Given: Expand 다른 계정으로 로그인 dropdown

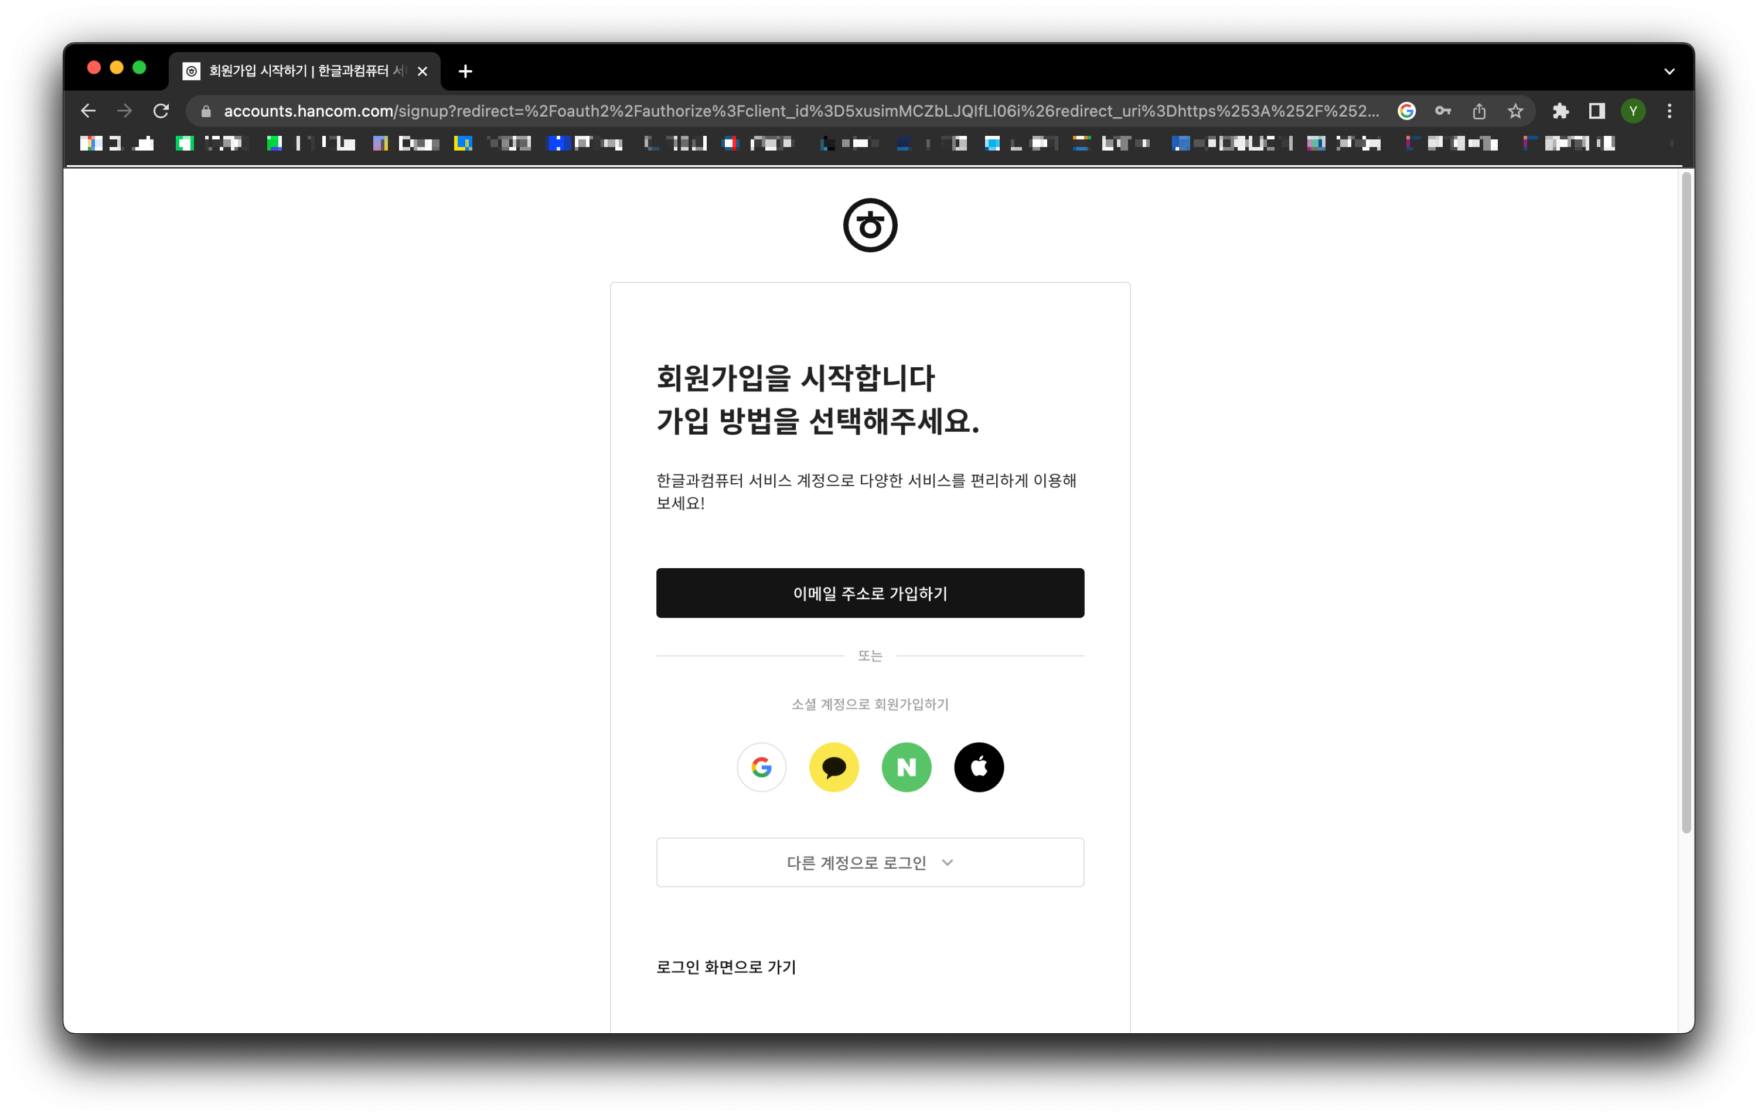Looking at the screenshot, I should click(x=870, y=862).
